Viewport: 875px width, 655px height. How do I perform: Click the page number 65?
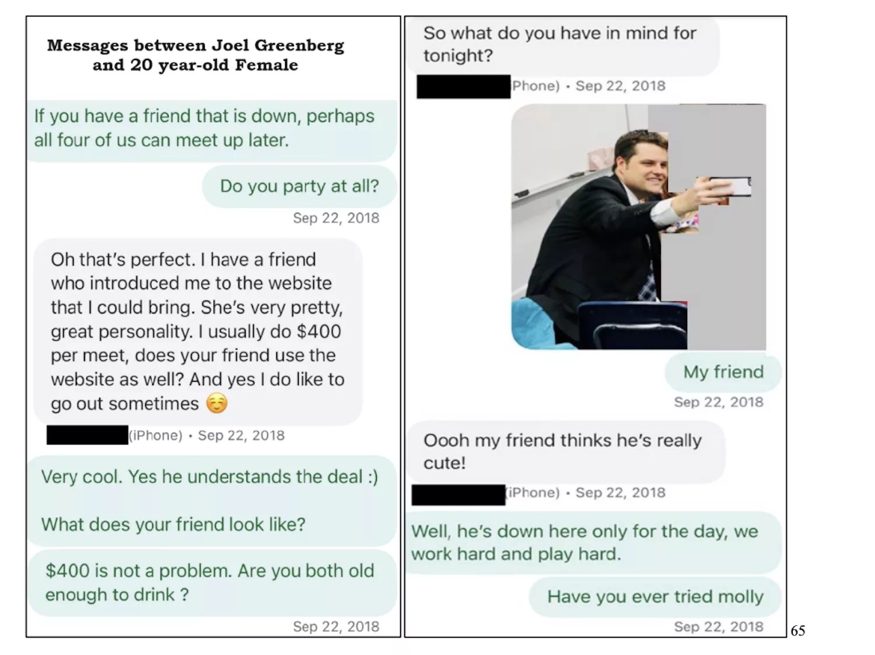click(x=798, y=630)
